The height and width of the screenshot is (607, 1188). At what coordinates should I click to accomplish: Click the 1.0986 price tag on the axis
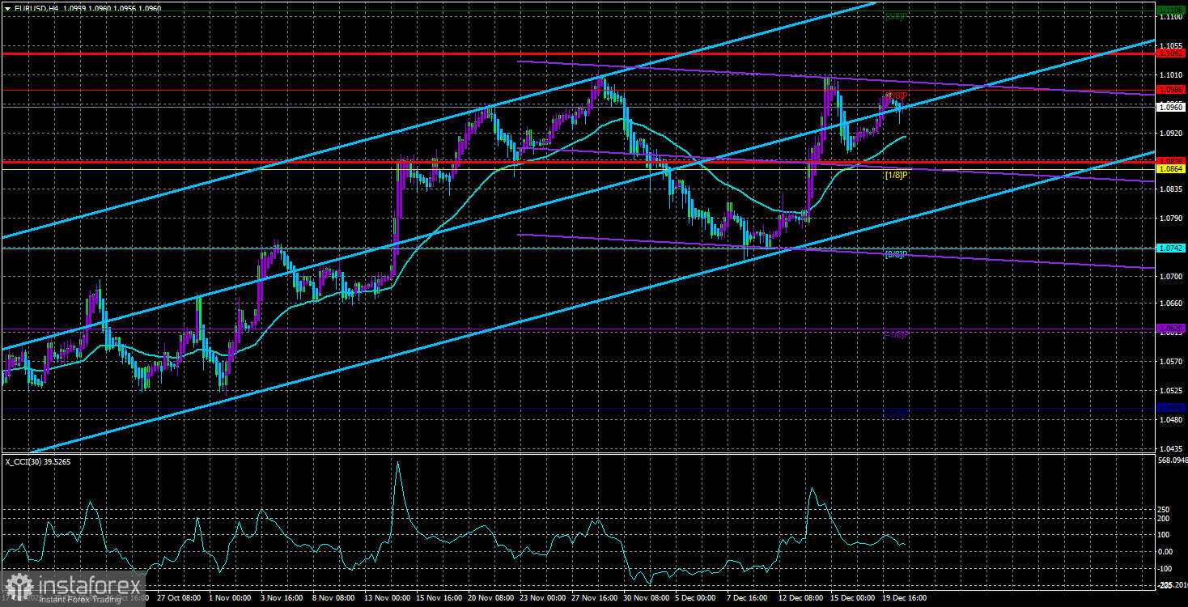pyautogui.click(x=1172, y=89)
